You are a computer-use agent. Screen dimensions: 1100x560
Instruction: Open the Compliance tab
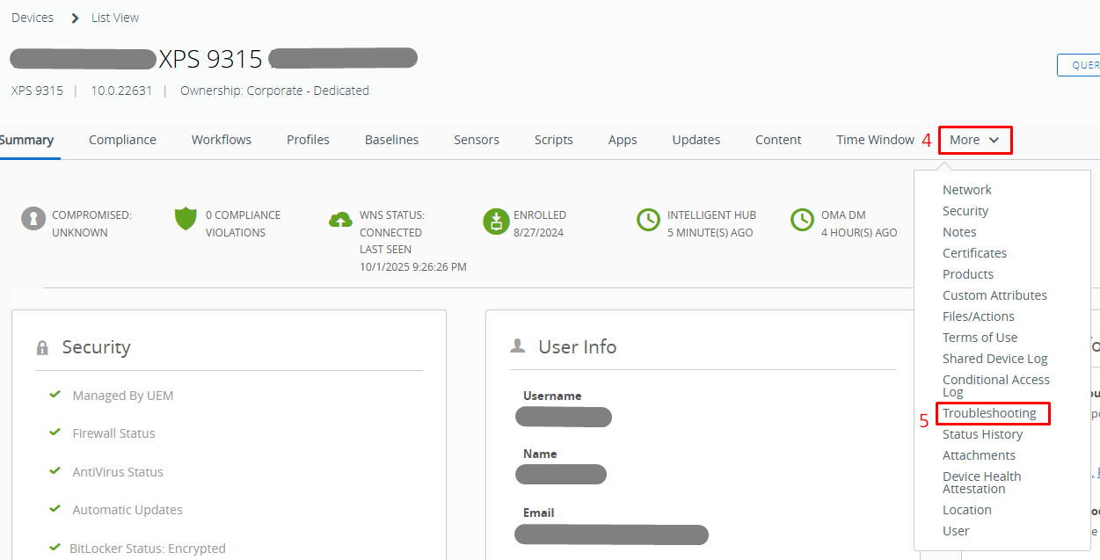(122, 140)
